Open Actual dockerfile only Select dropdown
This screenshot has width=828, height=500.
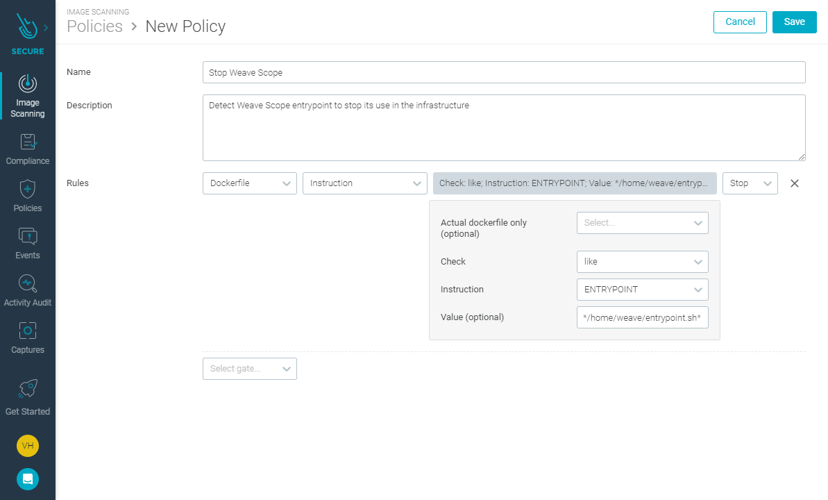642,223
